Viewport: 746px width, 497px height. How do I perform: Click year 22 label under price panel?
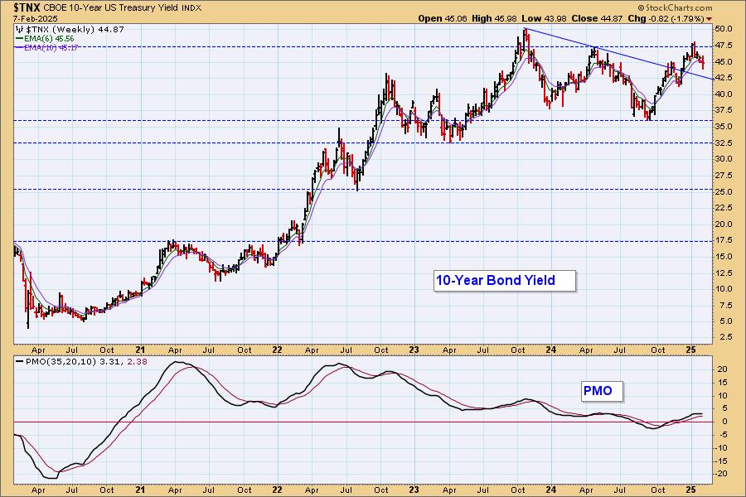pos(278,350)
